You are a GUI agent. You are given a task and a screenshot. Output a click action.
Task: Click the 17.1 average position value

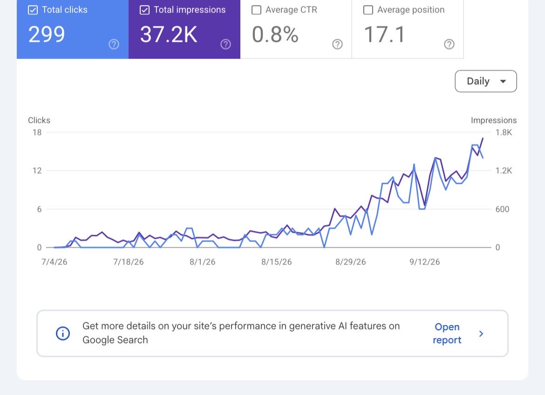pyautogui.click(x=384, y=35)
